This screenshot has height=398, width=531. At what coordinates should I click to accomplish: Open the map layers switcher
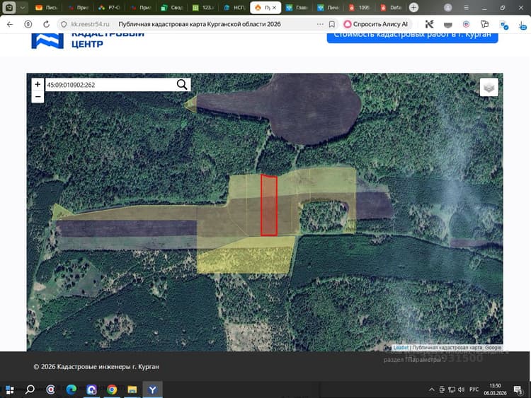489,88
